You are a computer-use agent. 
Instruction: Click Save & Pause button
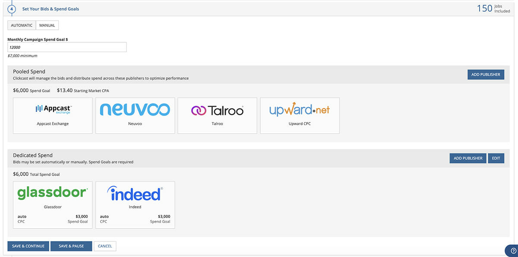click(71, 246)
